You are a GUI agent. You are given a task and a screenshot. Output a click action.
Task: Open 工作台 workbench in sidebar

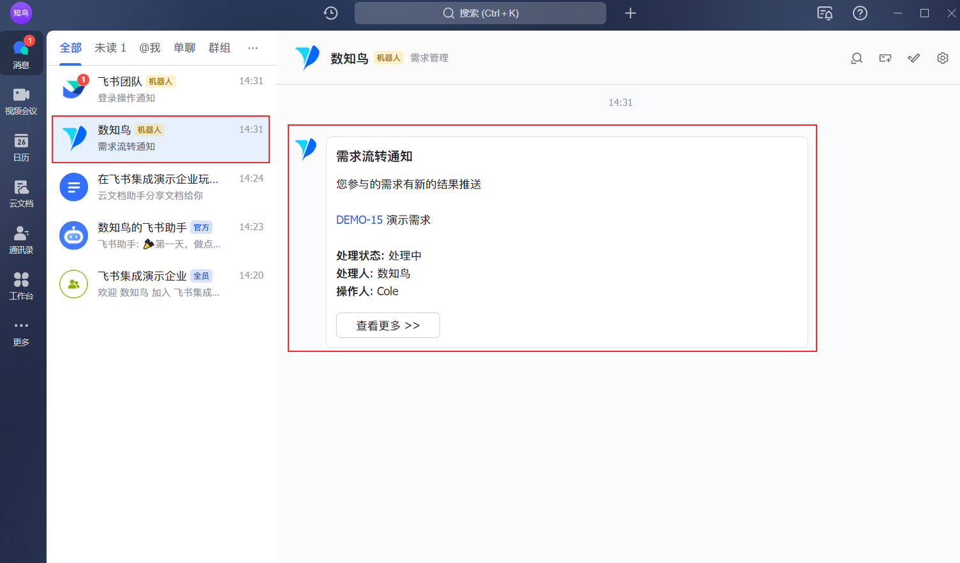[x=22, y=286]
